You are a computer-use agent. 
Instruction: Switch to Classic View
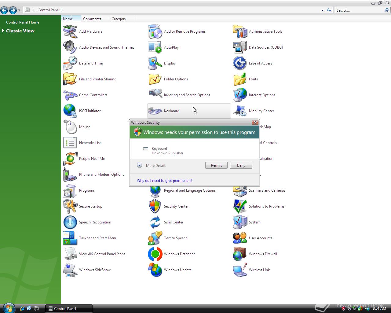[x=20, y=31]
